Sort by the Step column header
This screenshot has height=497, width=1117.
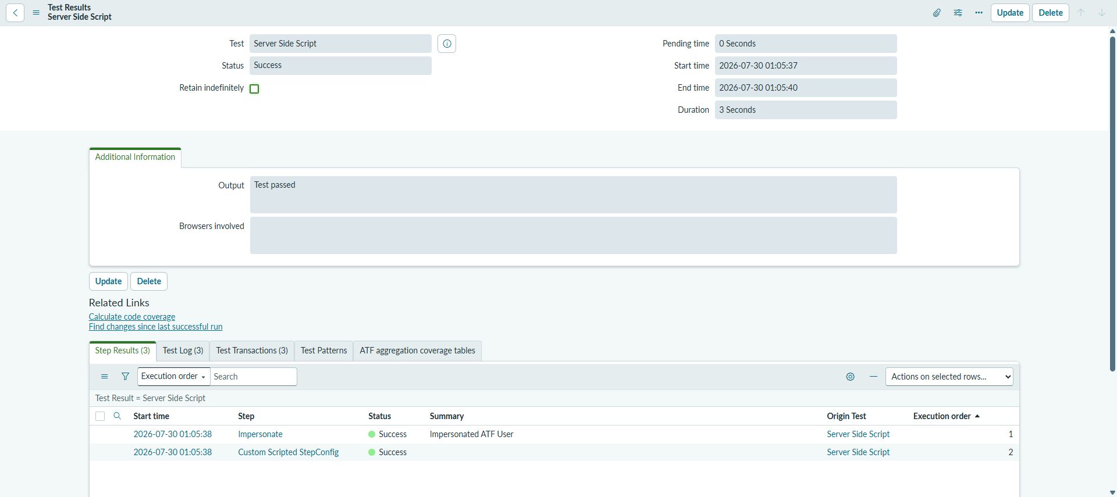coord(246,416)
